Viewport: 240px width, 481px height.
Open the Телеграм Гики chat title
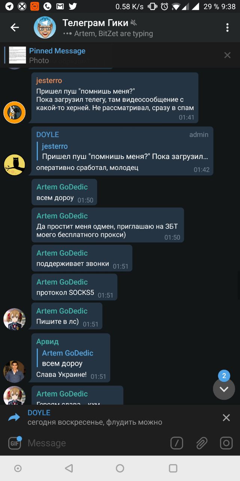(x=95, y=23)
